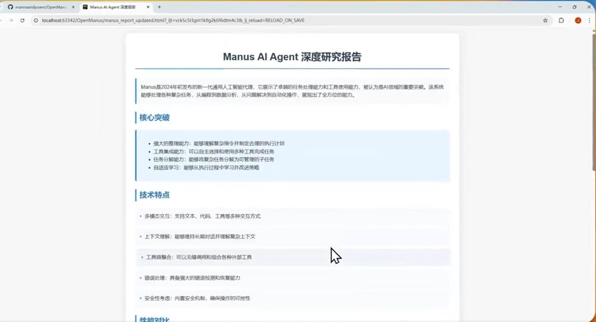
Task: Select the Manus AI Agent 深度研究报告 tab
Action: coord(116,7)
